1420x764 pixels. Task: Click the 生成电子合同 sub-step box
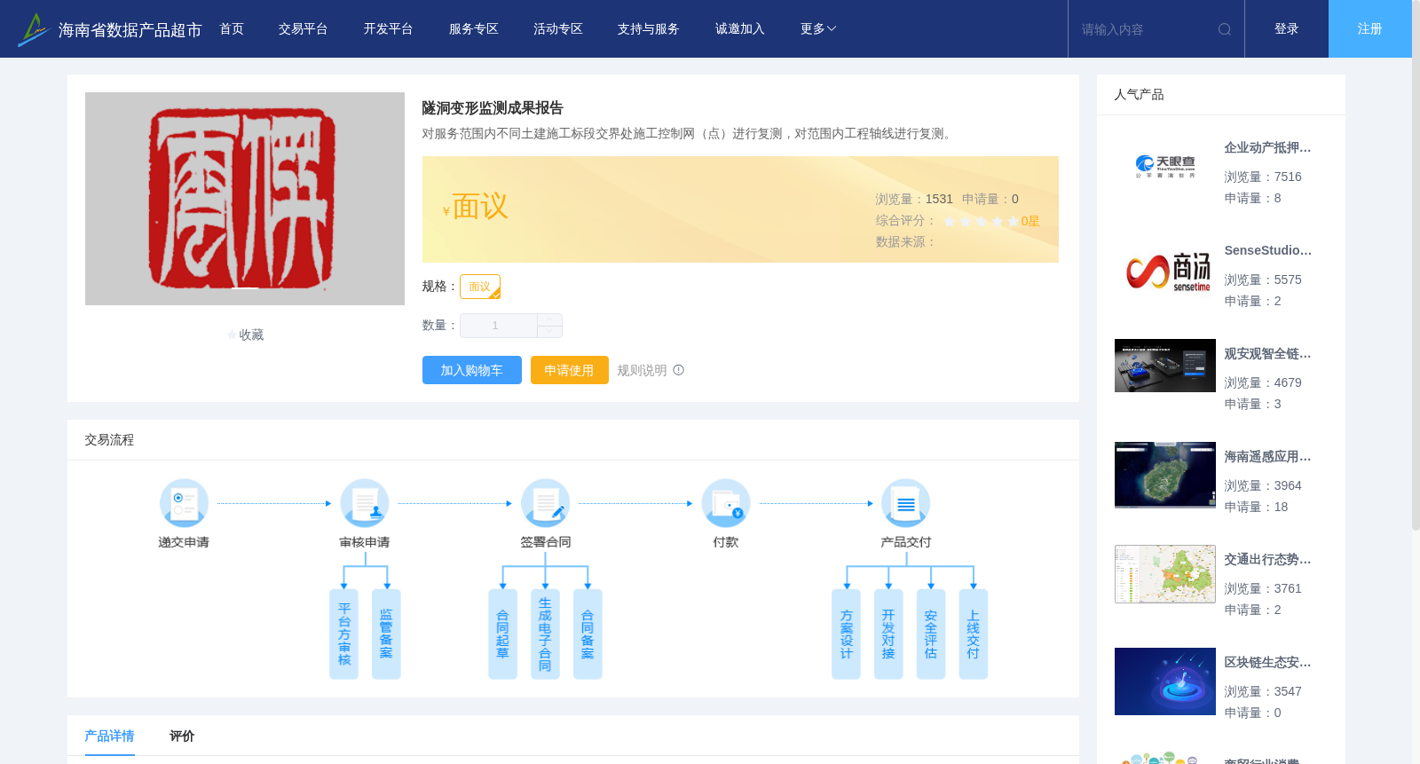[545, 634]
